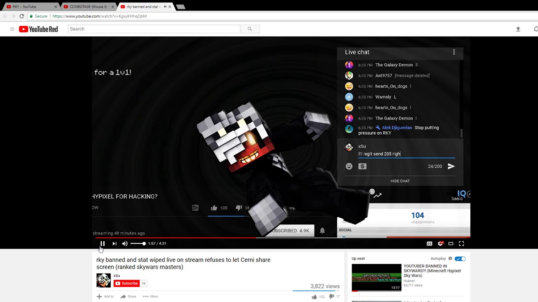Open the notifications bell in the YouTube header
This screenshot has height=302, width=538.
[535, 29]
